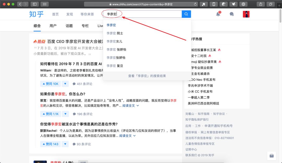Screen dimensions: 282x163
Task: Open the Safari share button
Action: [x=261, y=4]
